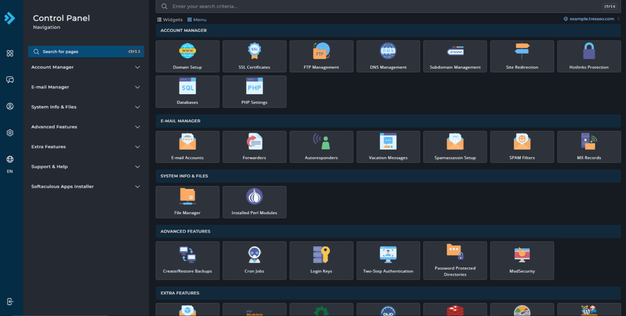Open Domain Setup tile
The height and width of the screenshot is (316, 626).
(x=187, y=56)
